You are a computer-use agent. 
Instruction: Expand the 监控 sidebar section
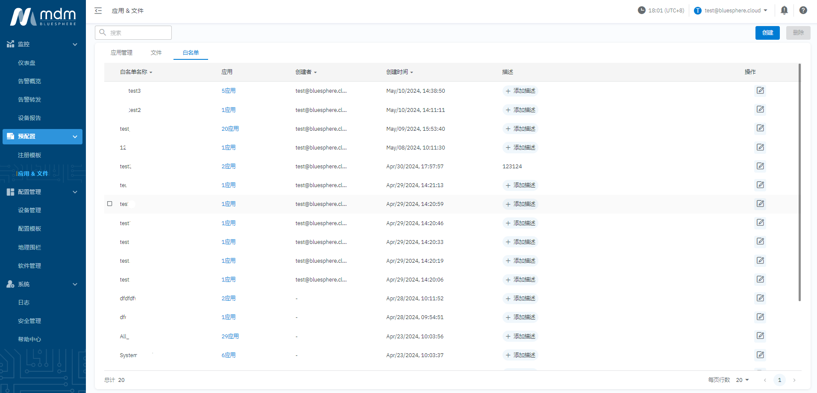(75, 44)
